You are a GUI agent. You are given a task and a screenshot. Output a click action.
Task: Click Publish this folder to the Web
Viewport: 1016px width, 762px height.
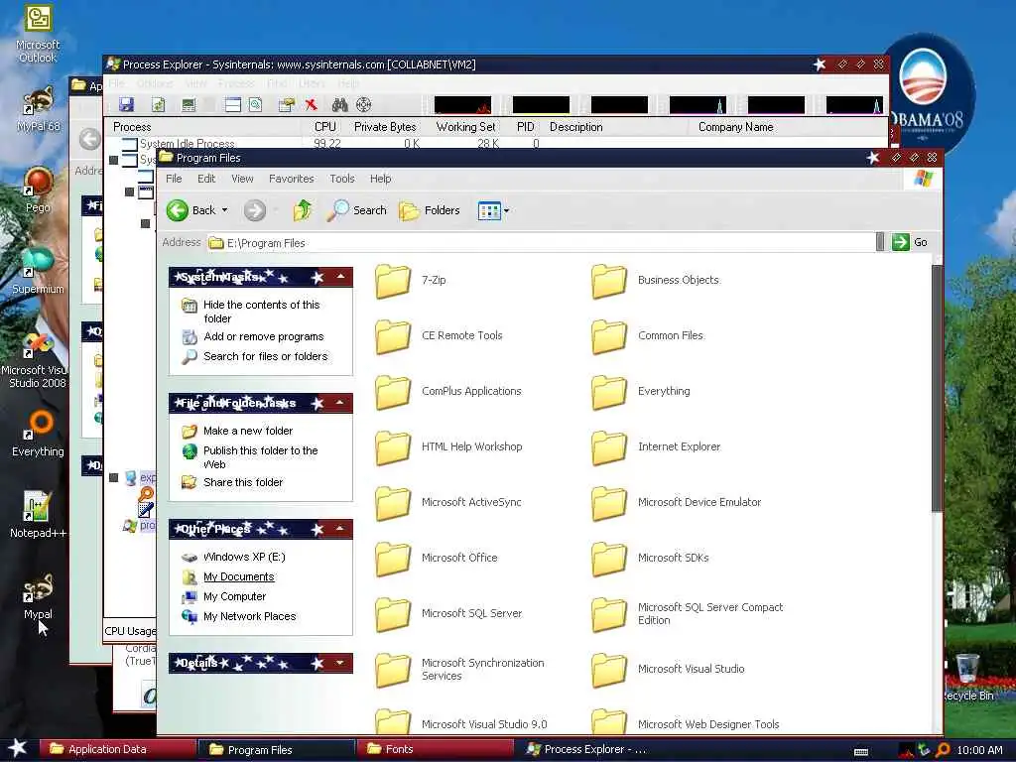click(x=261, y=457)
